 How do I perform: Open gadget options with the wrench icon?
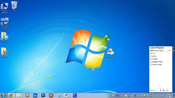[x=174, y=50]
